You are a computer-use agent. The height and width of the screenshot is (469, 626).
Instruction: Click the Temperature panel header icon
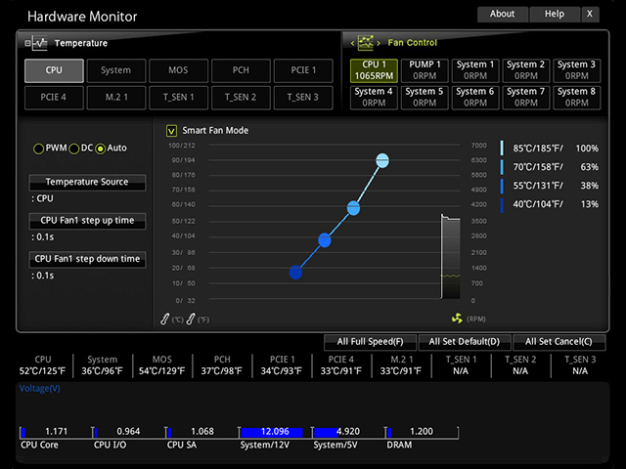(36, 43)
